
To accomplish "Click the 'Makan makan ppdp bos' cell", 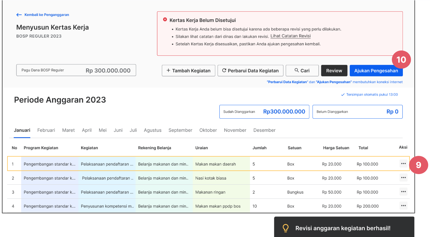I will pos(221,206).
